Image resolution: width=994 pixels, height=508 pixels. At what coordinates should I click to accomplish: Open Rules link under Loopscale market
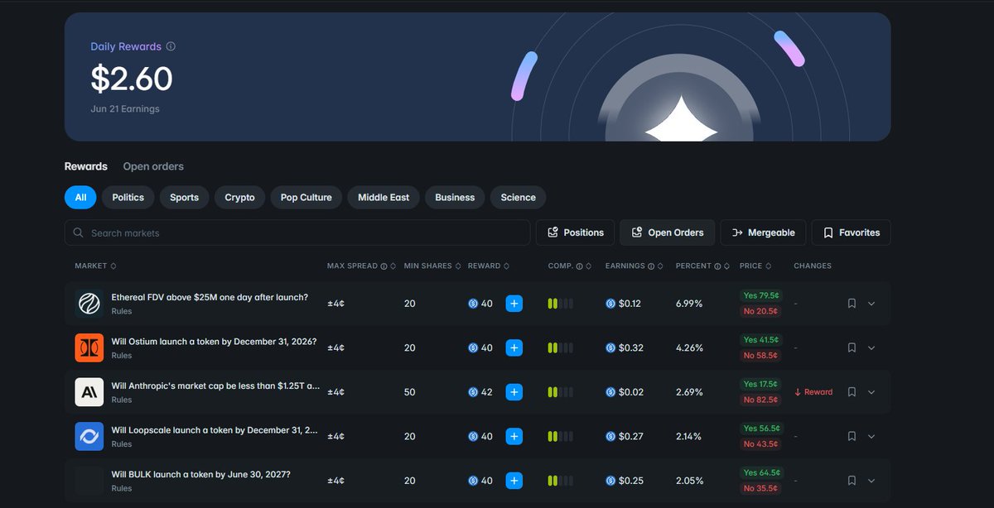tap(122, 444)
